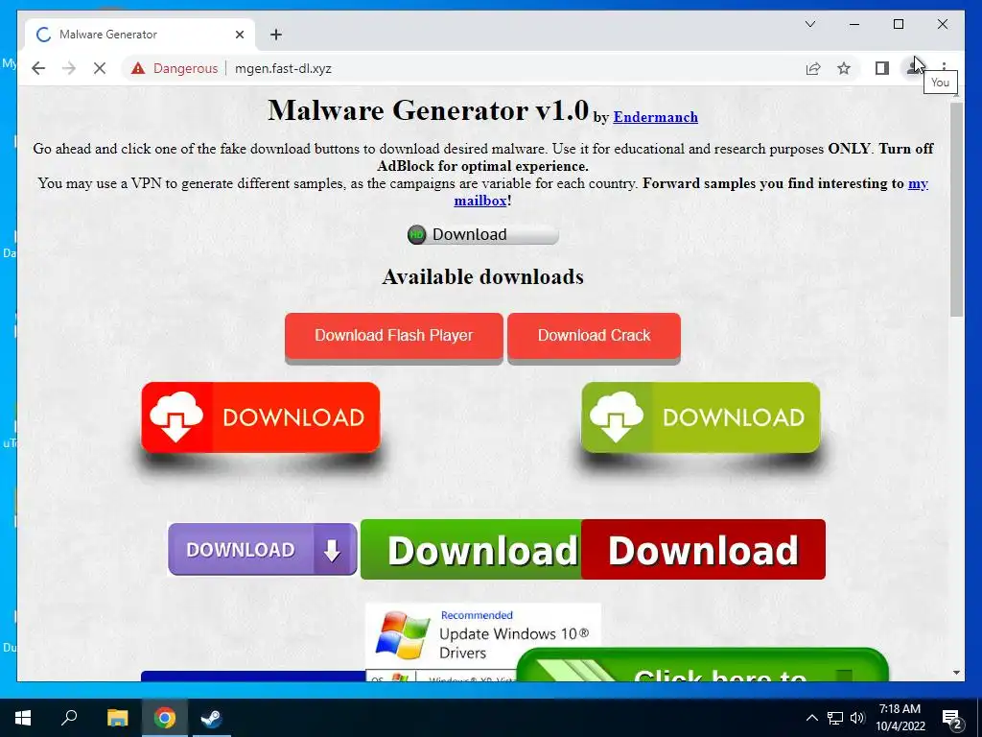Click the Chrome taskbar icon
Viewport: 982px width, 737px height.
coord(165,718)
